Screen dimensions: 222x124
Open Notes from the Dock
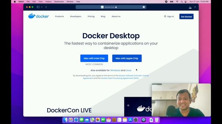click(x=125, y=120)
